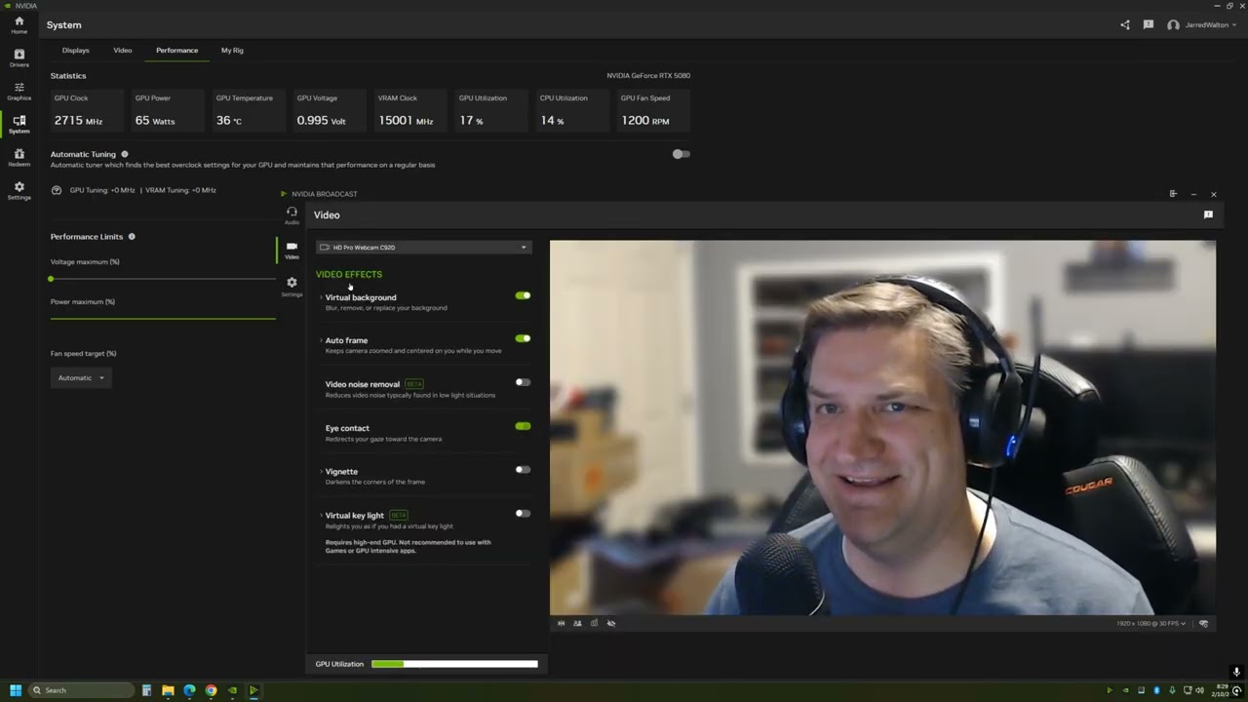Click the GPU Voltage 0.995 Volt statistic

331,111
